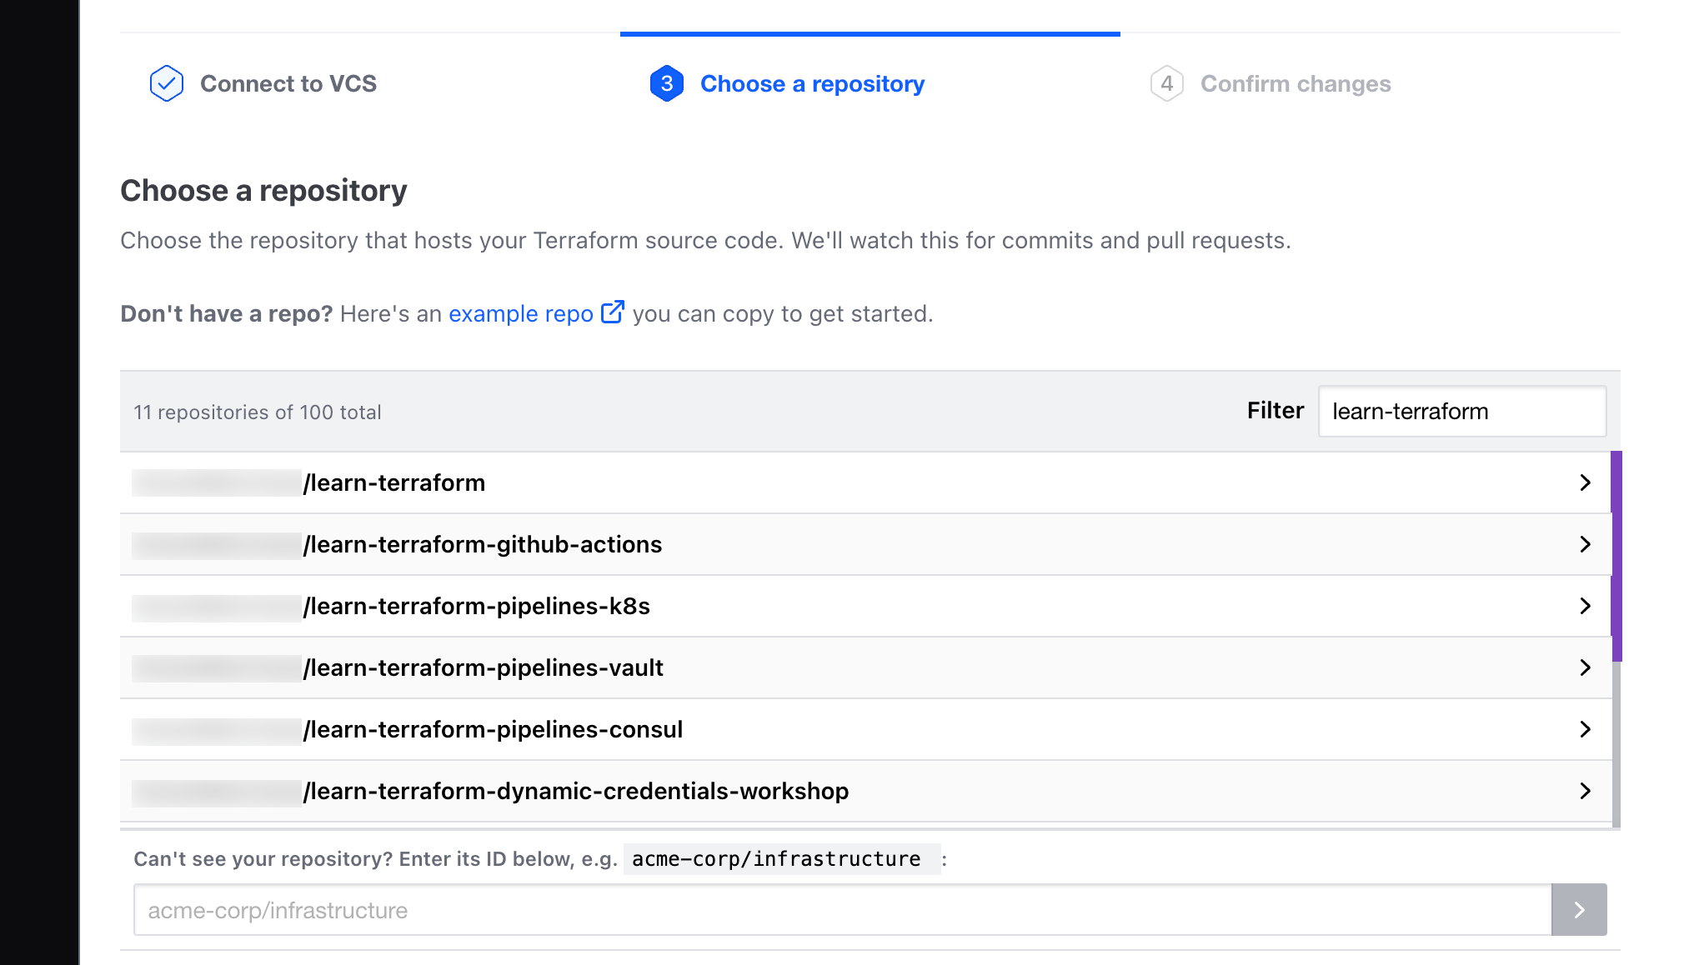Click the step 3 hexagon icon
Image resolution: width=1689 pixels, height=965 pixels.
666,83
